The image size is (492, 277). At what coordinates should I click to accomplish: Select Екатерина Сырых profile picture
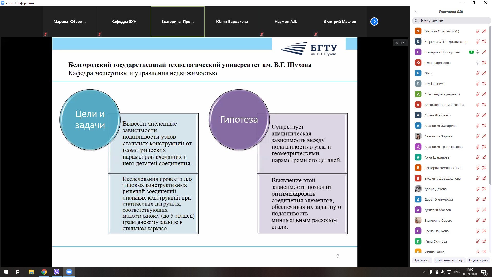pyautogui.click(x=418, y=220)
